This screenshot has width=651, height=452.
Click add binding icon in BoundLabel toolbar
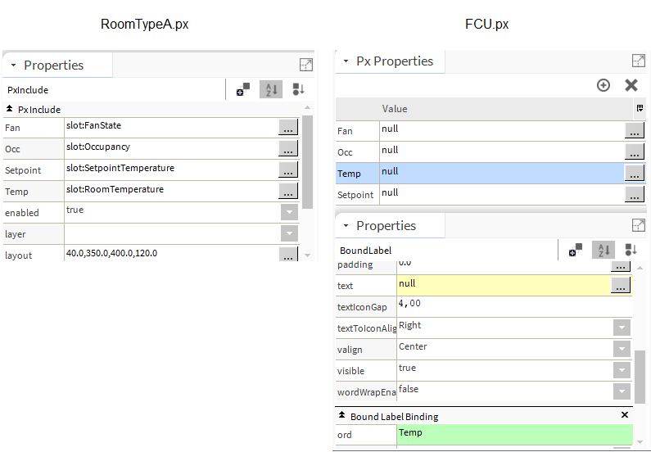(x=576, y=251)
